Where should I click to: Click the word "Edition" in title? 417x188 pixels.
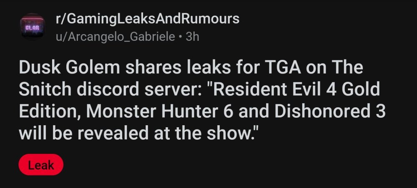point(48,111)
